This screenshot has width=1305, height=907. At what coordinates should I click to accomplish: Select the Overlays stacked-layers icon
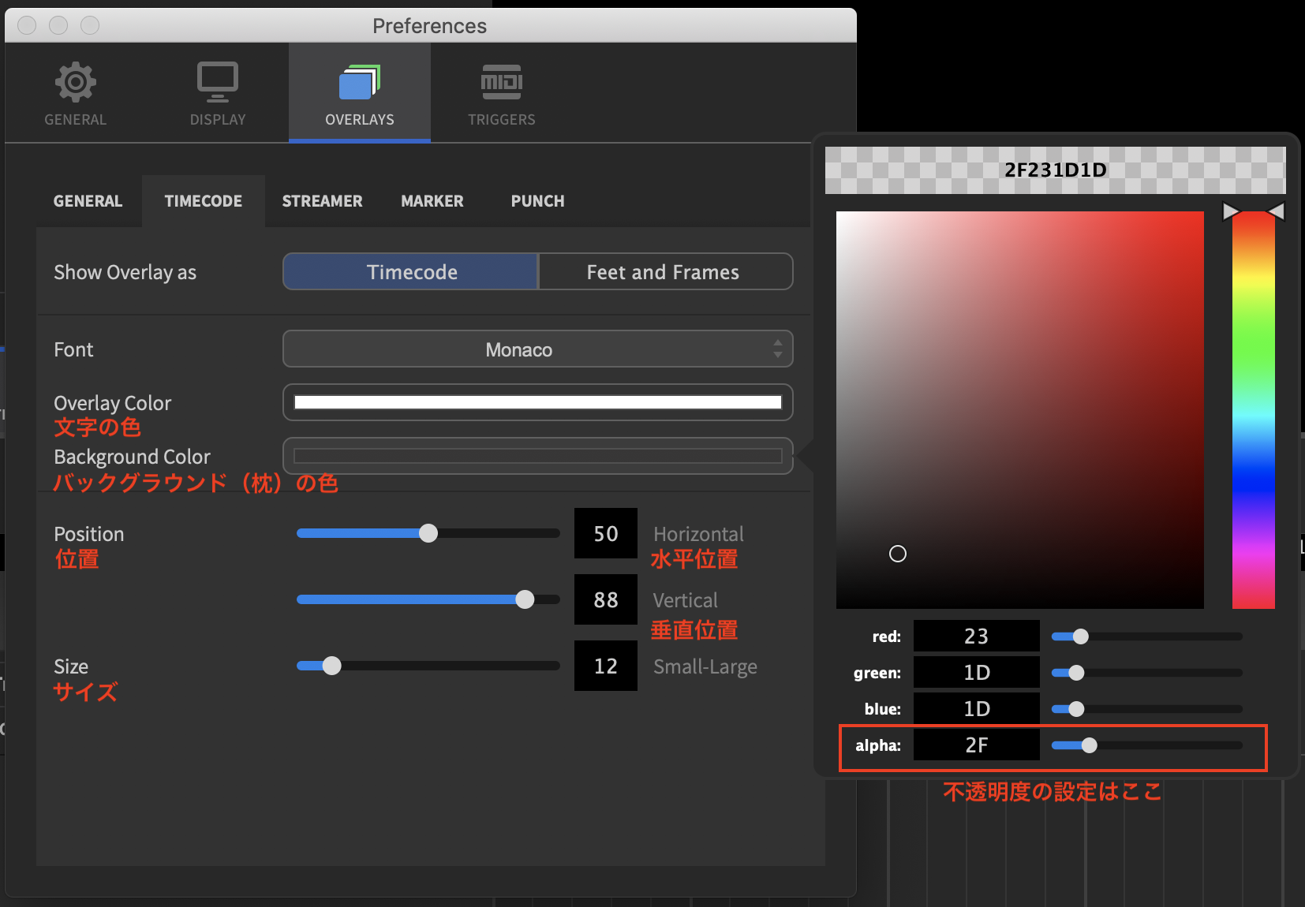pos(360,82)
